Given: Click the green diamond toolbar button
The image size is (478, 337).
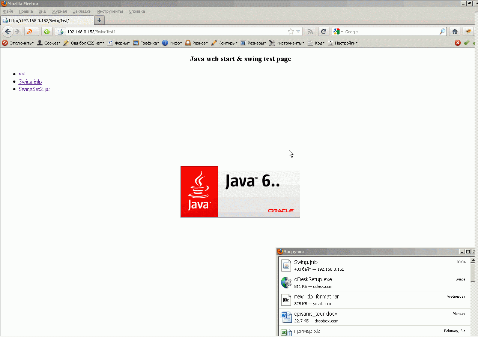Looking at the screenshot, I should pyautogui.click(x=47, y=31).
